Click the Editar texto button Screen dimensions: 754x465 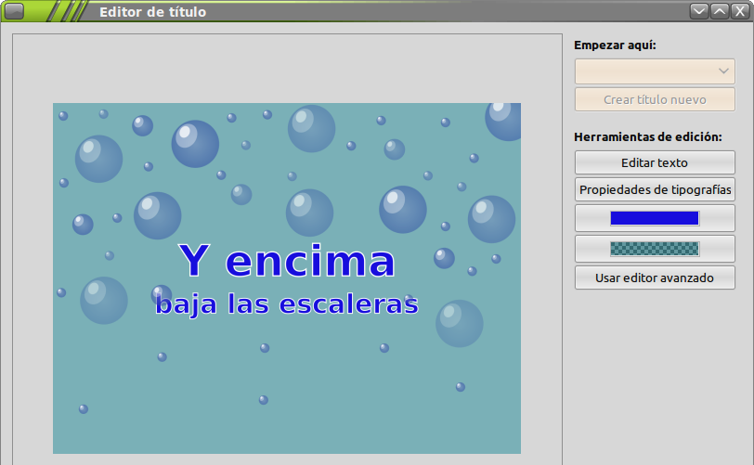pyautogui.click(x=655, y=162)
